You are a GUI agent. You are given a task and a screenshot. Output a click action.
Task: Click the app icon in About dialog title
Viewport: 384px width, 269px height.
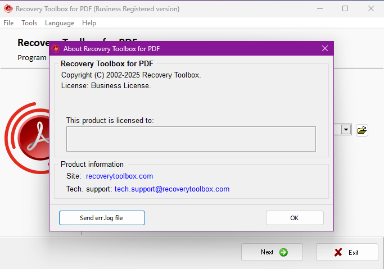coord(56,48)
